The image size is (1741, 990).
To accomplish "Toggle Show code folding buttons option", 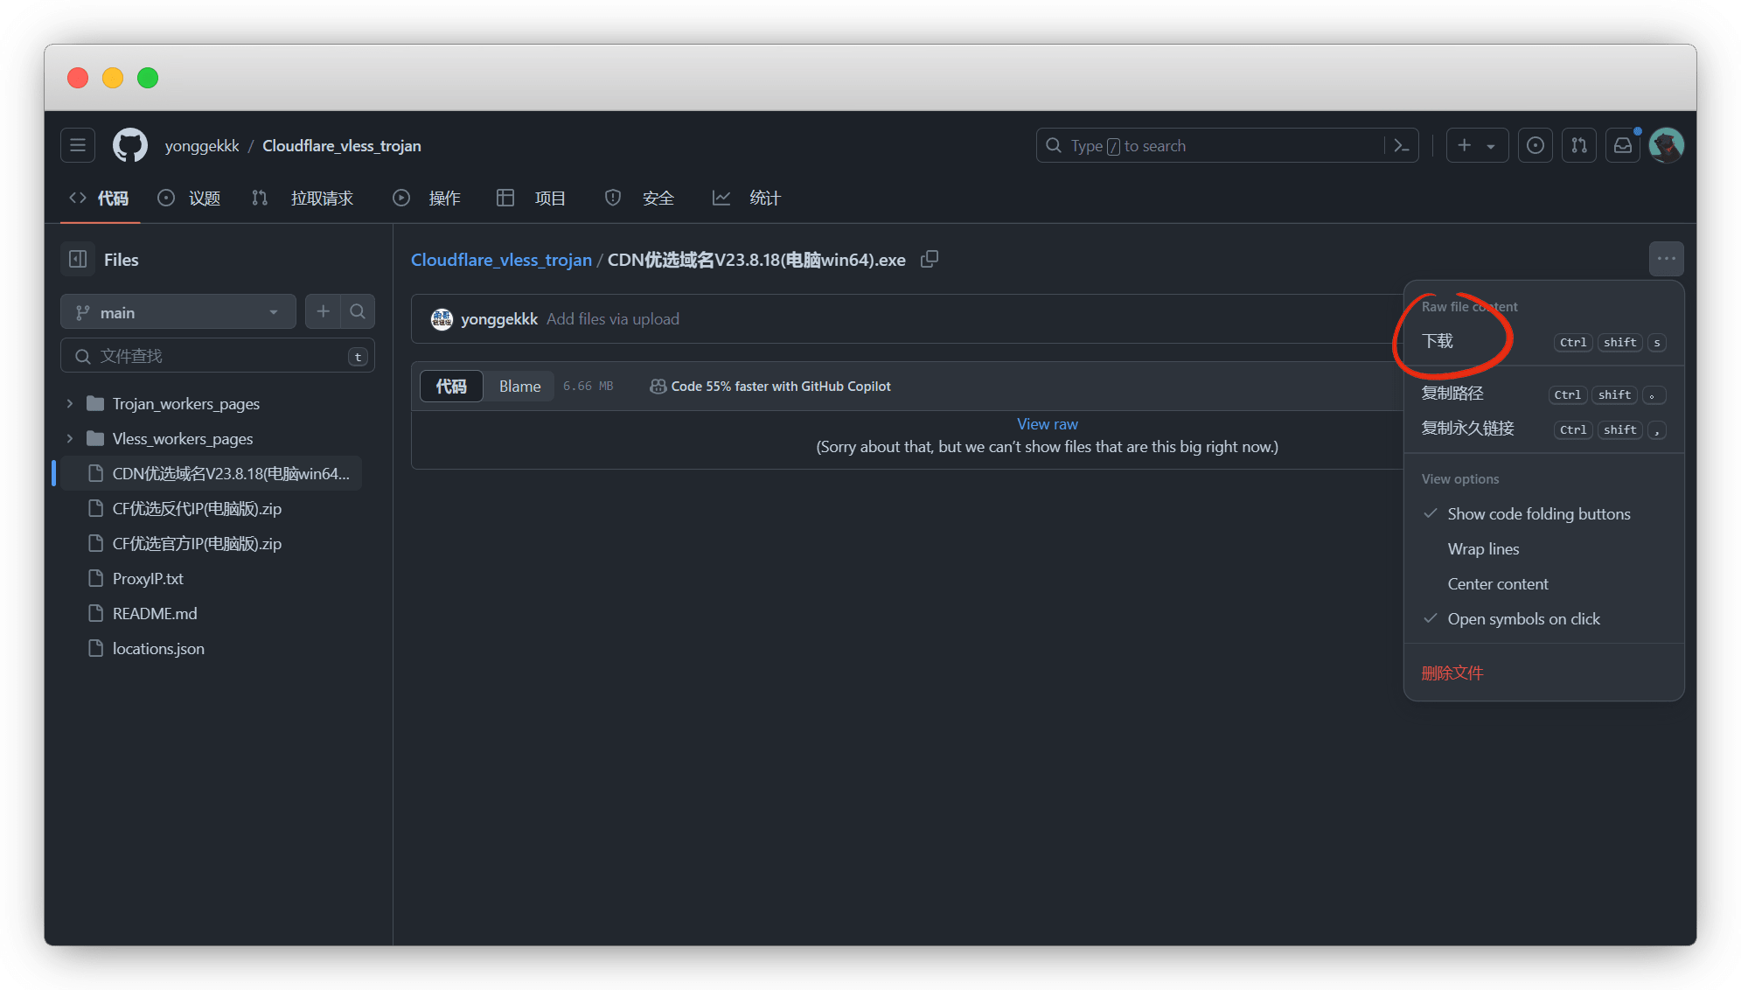I will click(1538, 514).
